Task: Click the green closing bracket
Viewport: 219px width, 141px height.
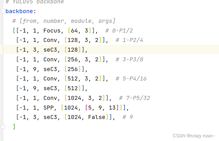Action: coord(14,126)
